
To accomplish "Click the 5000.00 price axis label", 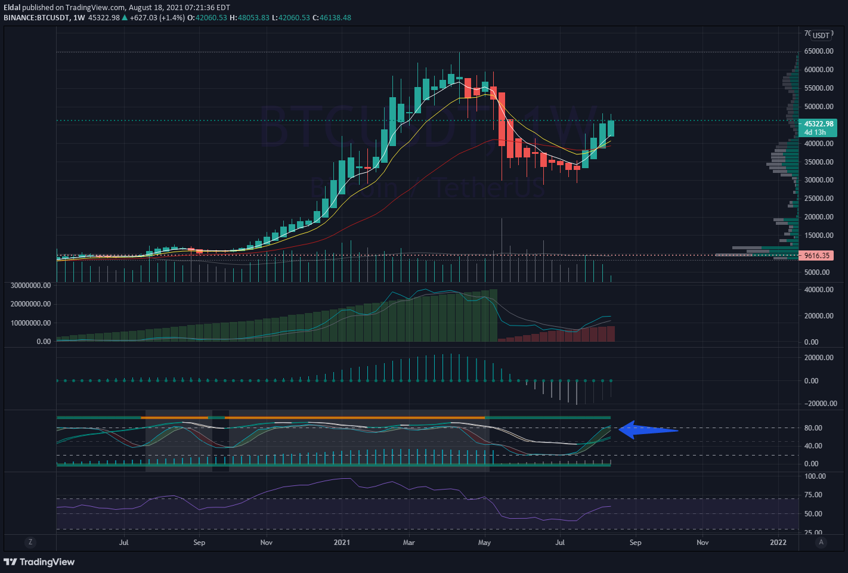I will [x=817, y=272].
